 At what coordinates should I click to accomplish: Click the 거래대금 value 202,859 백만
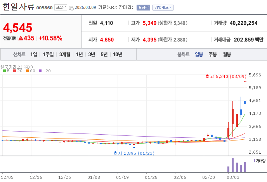[x=249, y=40]
